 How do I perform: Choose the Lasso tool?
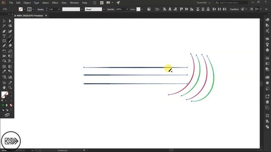click(10, 26)
